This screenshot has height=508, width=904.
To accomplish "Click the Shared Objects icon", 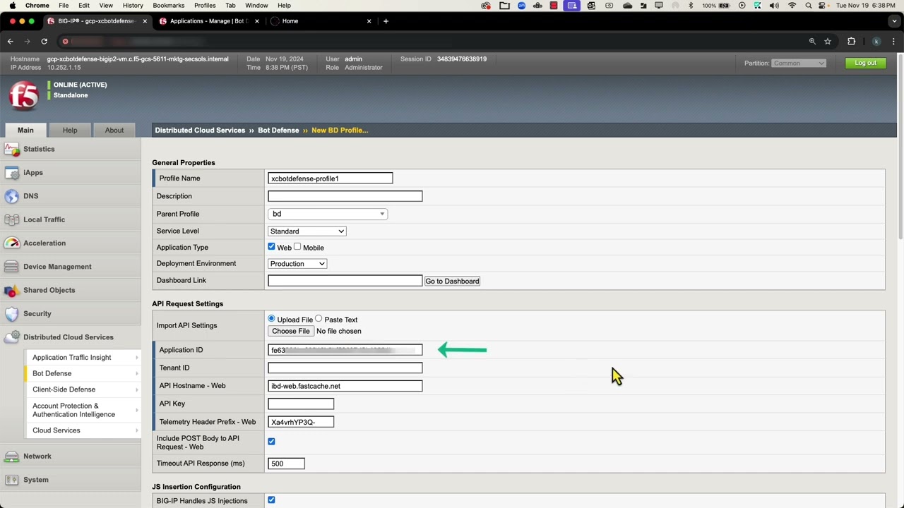I will pos(11,290).
